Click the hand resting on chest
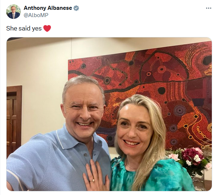The height and width of the screenshot is (195, 218). [x=96, y=176]
